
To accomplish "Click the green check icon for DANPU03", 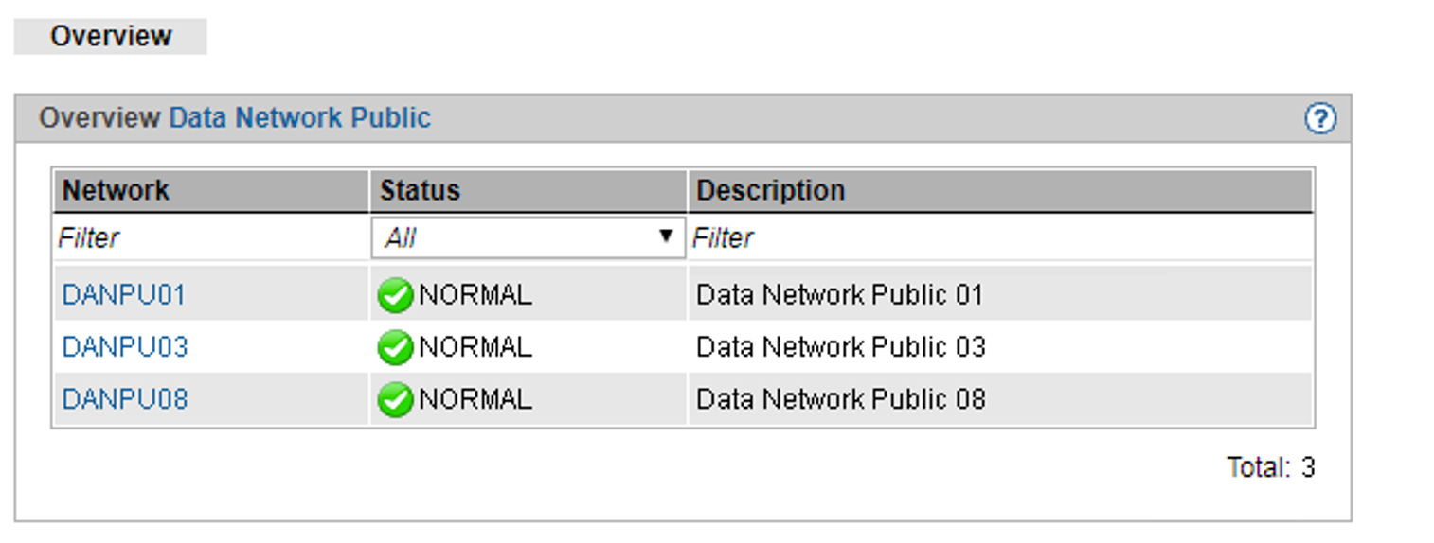I will click(395, 348).
